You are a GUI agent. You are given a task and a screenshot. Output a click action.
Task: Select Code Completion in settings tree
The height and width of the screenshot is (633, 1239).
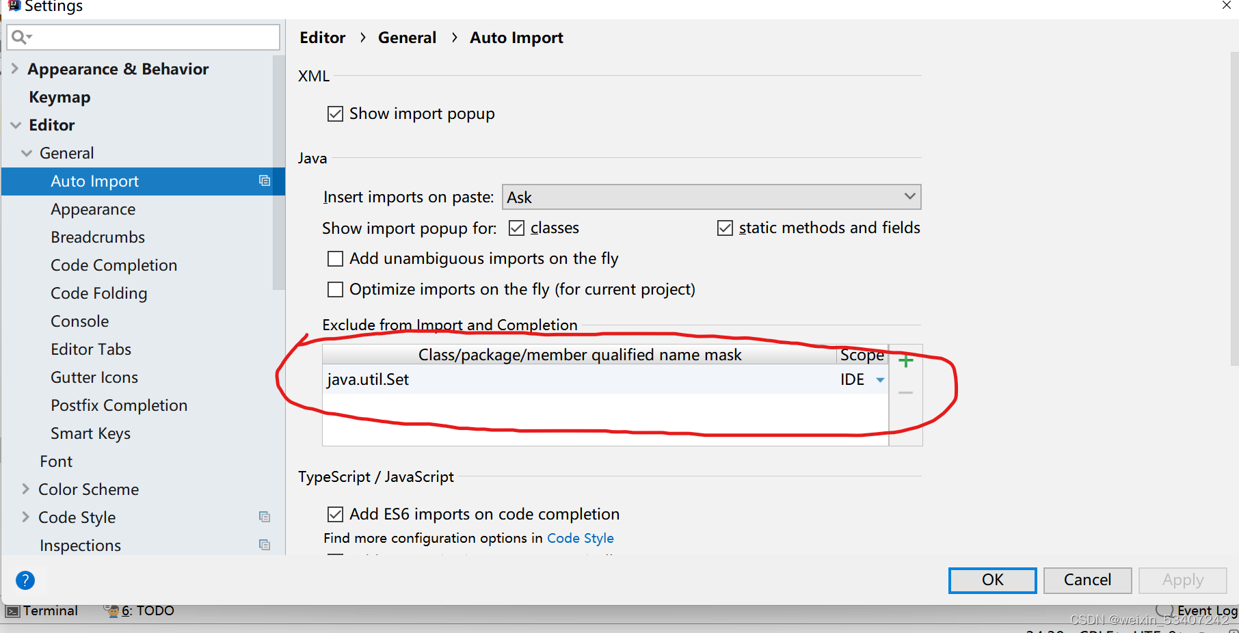click(114, 265)
